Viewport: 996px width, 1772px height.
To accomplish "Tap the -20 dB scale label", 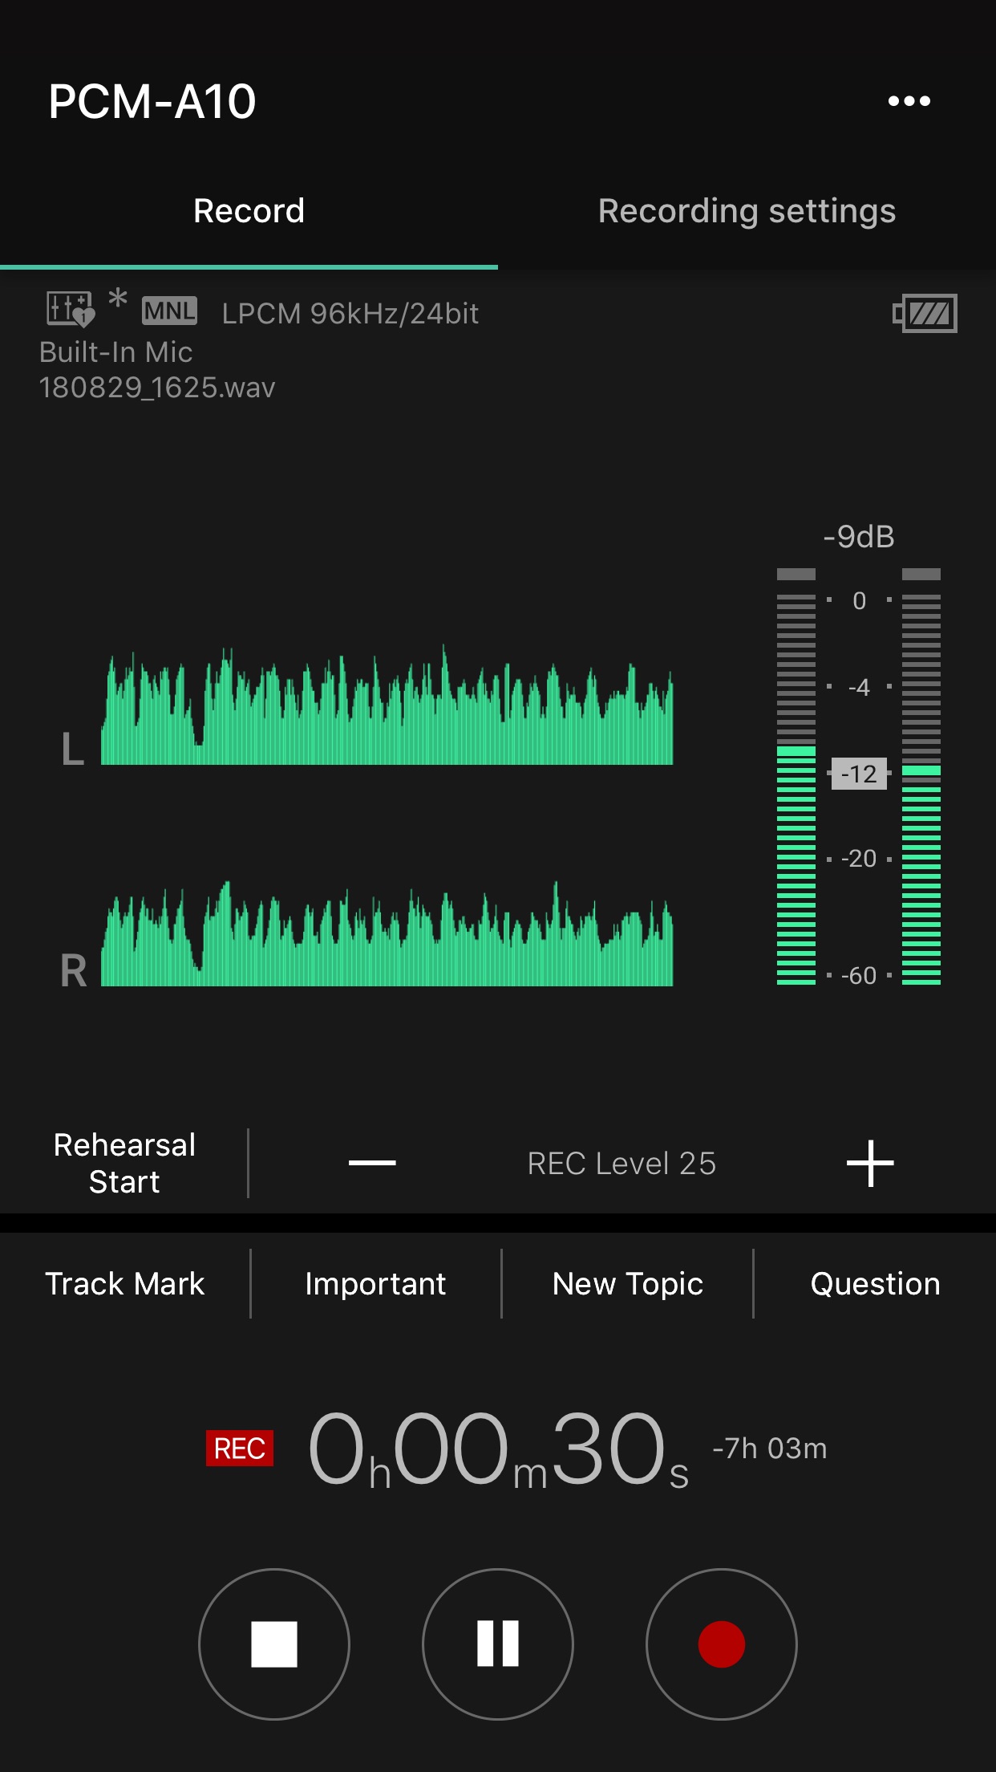I will point(859,859).
